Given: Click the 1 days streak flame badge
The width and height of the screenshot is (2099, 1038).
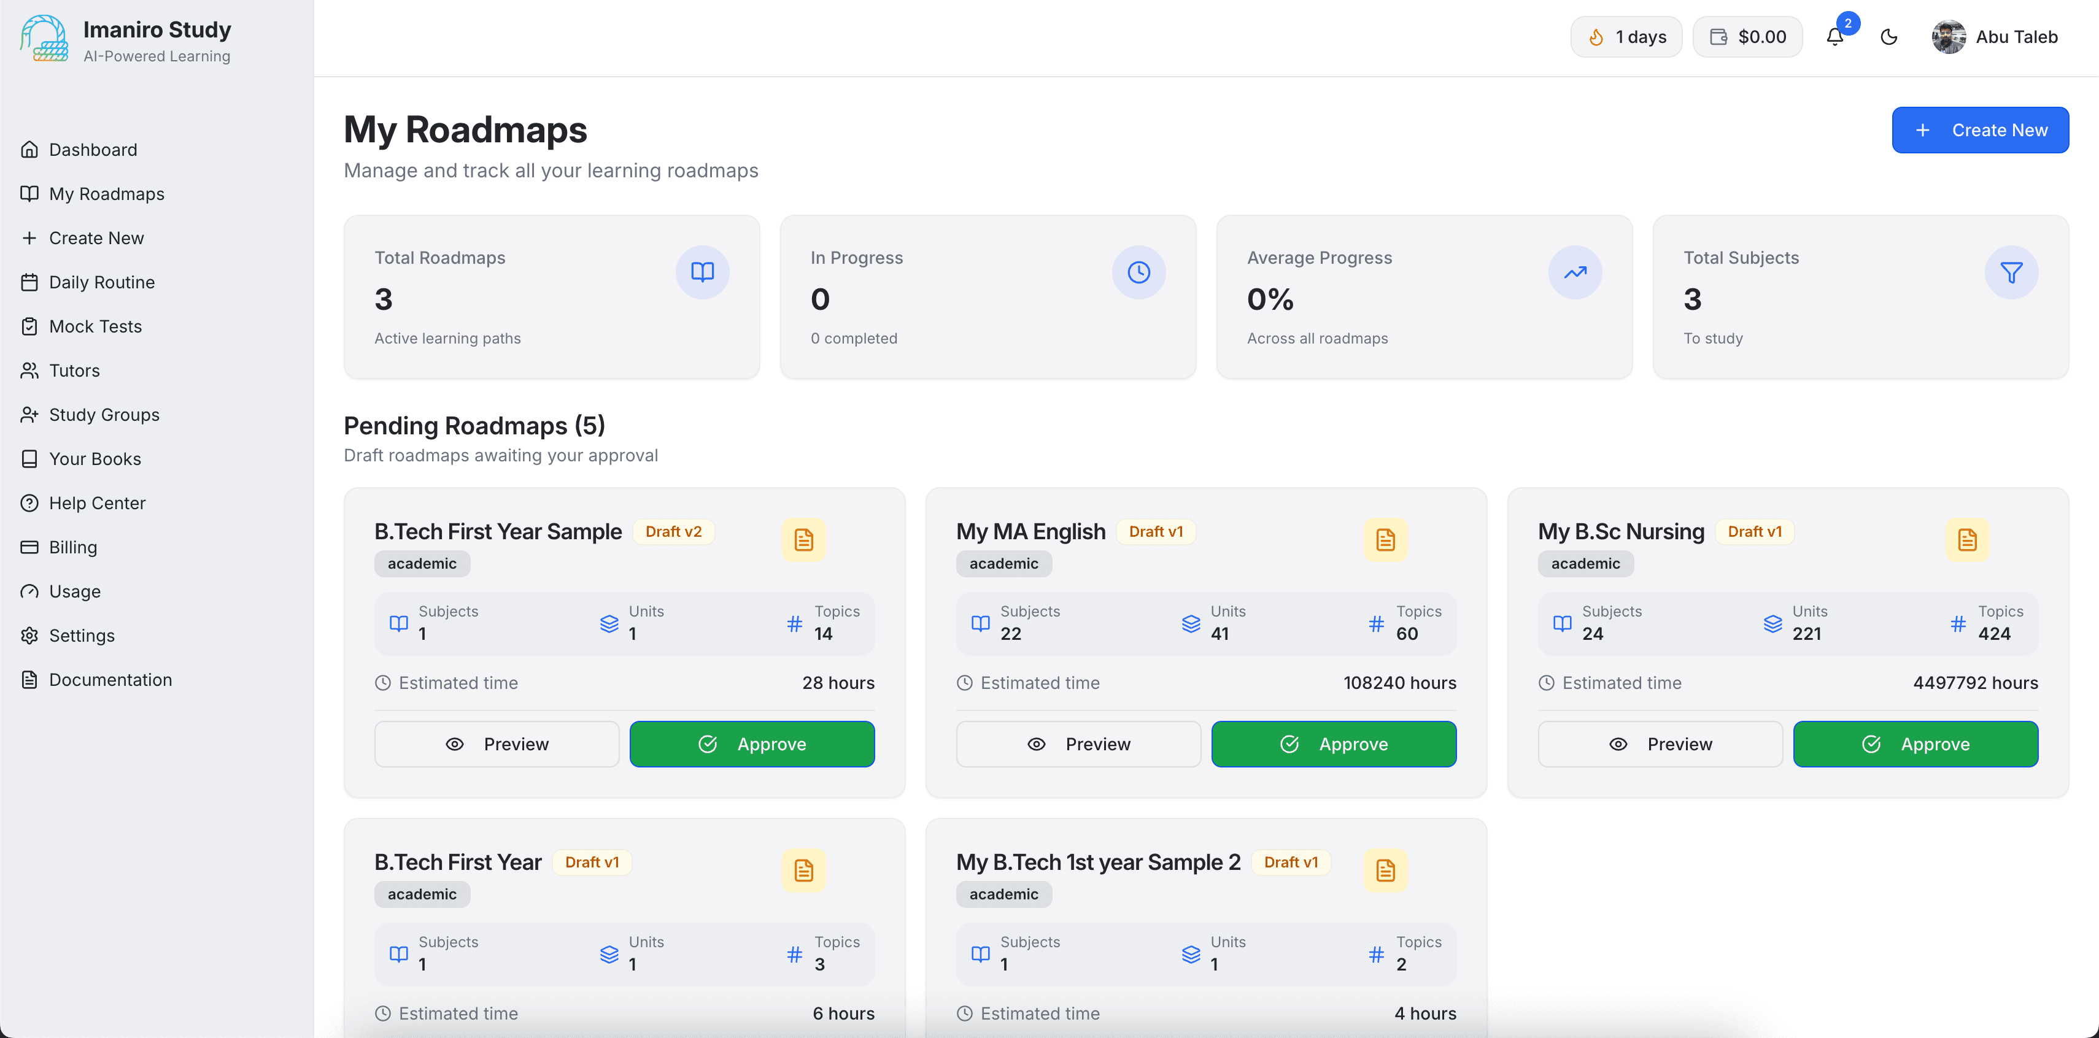Looking at the screenshot, I should pyautogui.click(x=1626, y=37).
